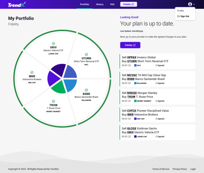Image resolution: width=204 pixels, height=173 pixels.
Task: Collapse the account menu chevron
Action: pos(194,4)
